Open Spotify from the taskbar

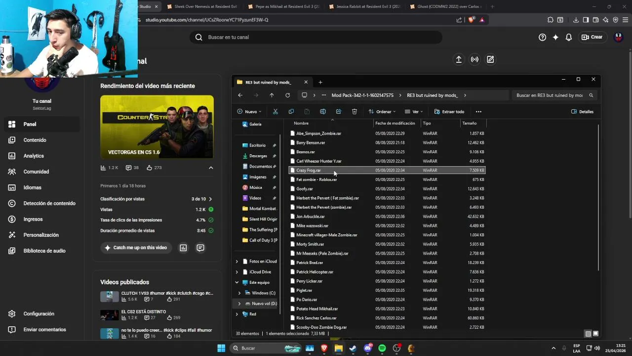[x=382, y=348]
